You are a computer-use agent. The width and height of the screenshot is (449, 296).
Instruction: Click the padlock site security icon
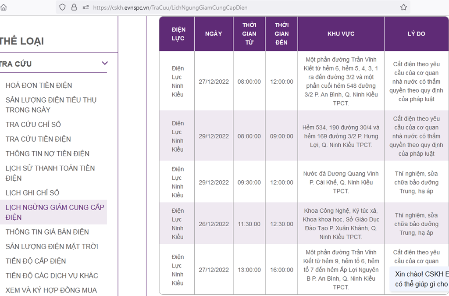(74, 7)
